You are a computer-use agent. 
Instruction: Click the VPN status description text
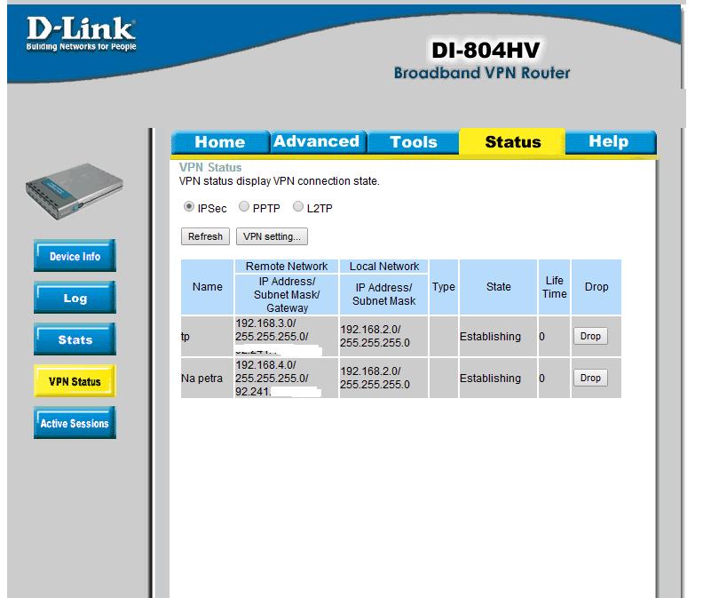coord(280,181)
